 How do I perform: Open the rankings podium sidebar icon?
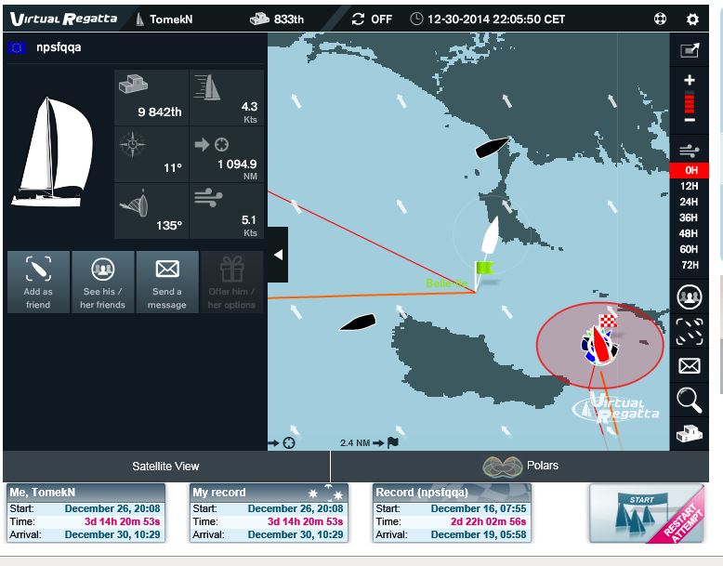690,434
